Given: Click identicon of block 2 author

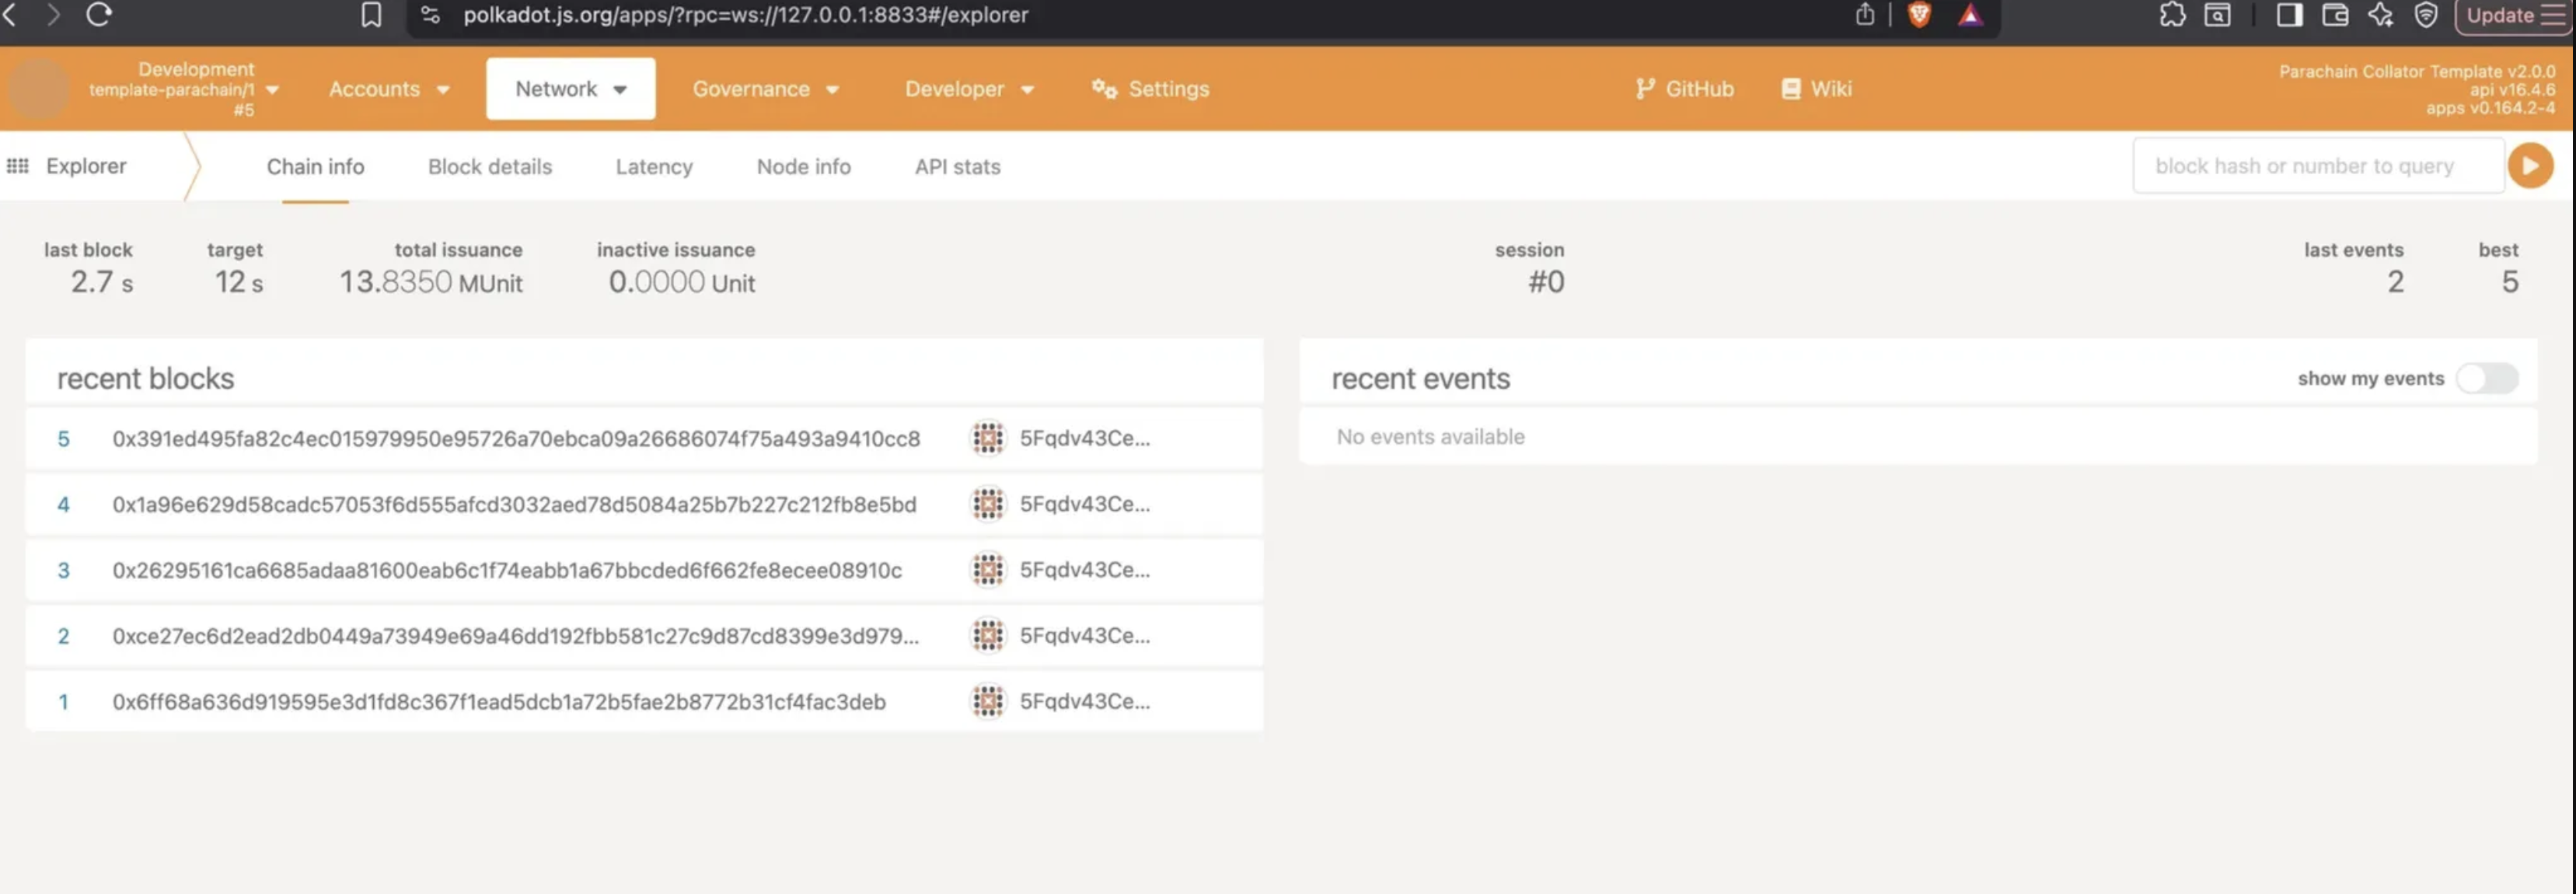Looking at the screenshot, I should point(988,636).
